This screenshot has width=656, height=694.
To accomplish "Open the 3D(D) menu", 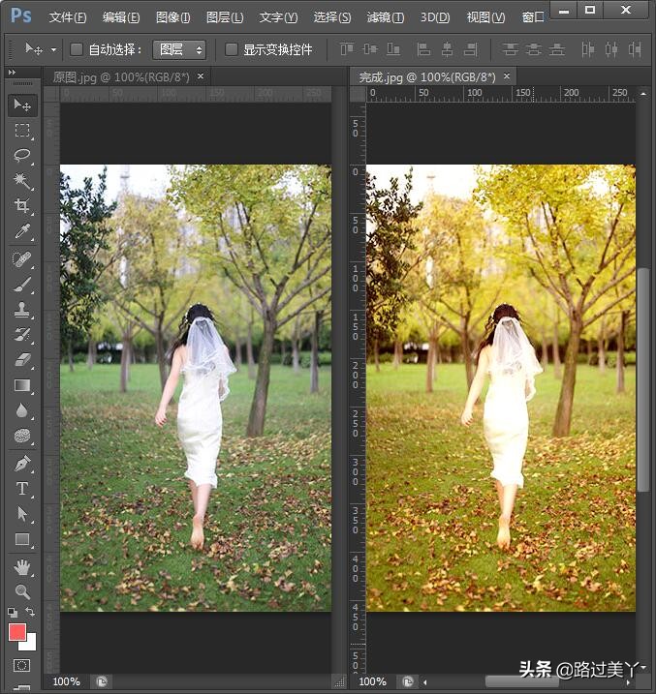I will coord(434,17).
